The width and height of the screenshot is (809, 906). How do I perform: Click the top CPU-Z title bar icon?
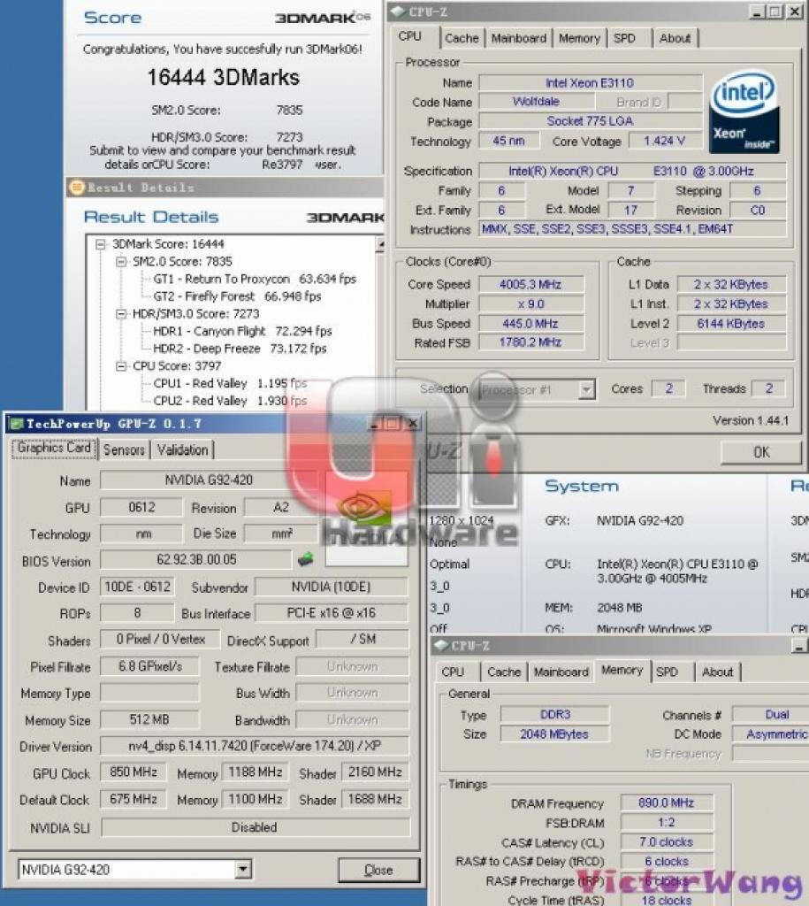397,11
